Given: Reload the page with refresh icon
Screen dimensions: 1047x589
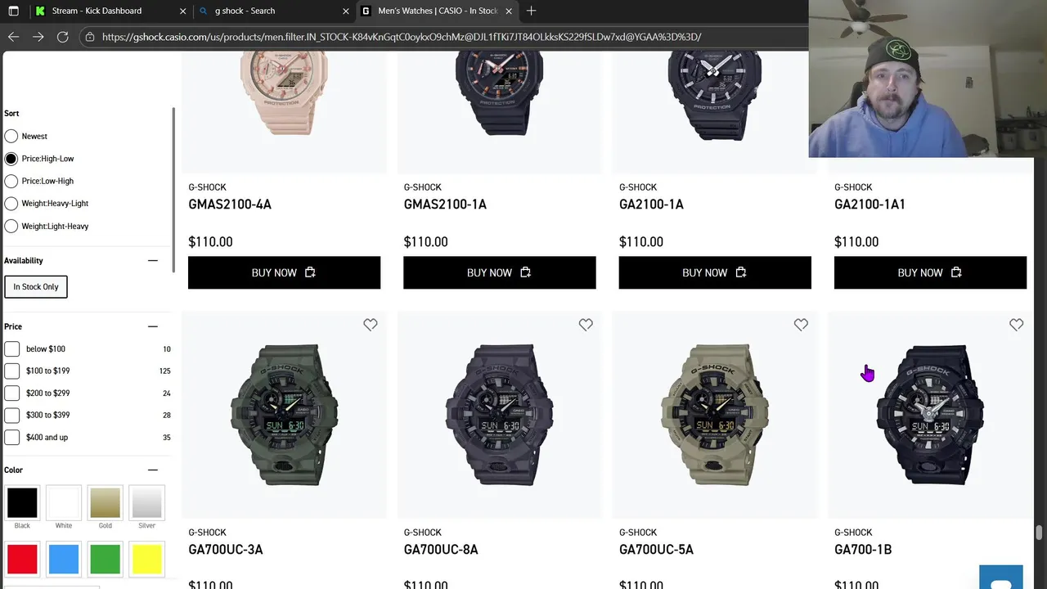Looking at the screenshot, I should coord(62,37).
